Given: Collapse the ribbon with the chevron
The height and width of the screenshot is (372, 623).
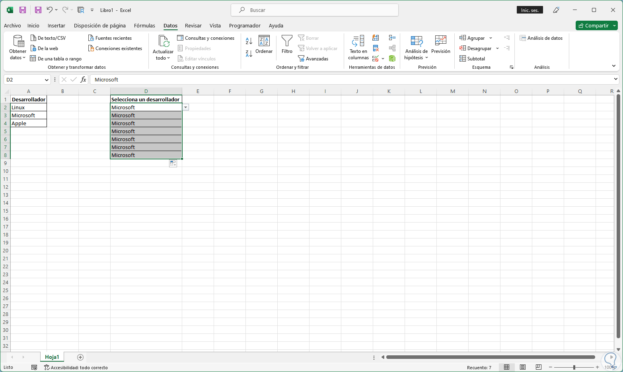Looking at the screenshot, I should click(614, 66).
